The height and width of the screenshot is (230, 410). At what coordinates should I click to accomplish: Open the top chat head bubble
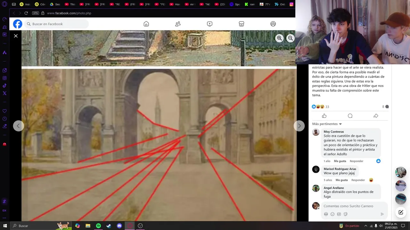pos(401,172)
